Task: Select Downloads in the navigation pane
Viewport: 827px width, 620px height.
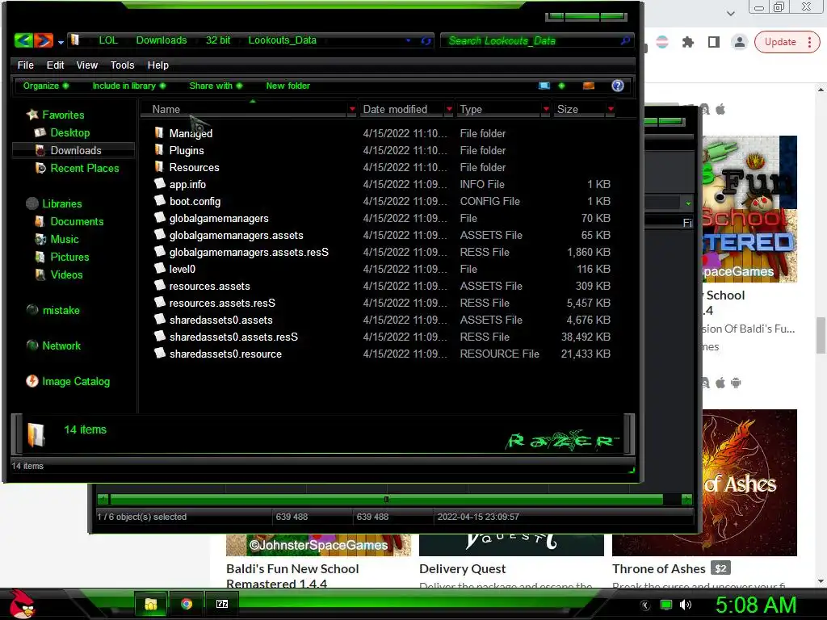Action: [75, 150]
